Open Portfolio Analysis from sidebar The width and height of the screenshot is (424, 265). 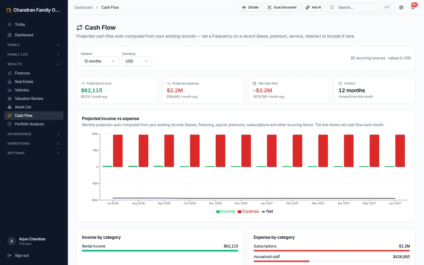34,124
